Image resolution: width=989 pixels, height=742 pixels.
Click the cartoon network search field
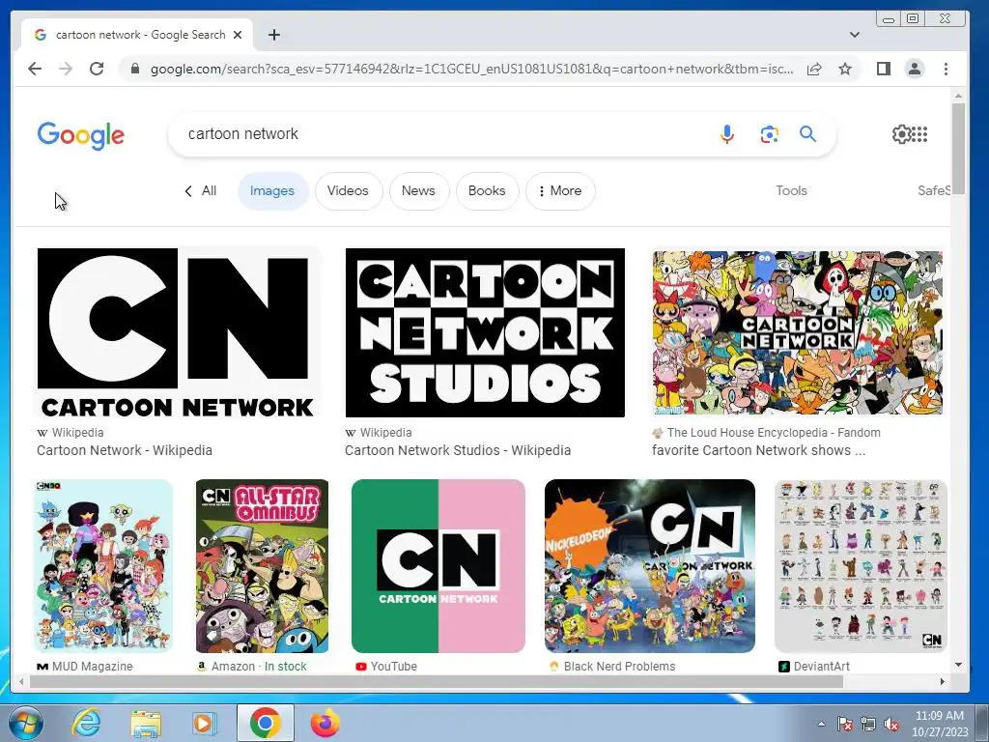[x=441, y=133]
